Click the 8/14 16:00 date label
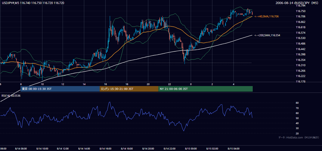This screenshot has width=322, height=151. pos(106,149)
